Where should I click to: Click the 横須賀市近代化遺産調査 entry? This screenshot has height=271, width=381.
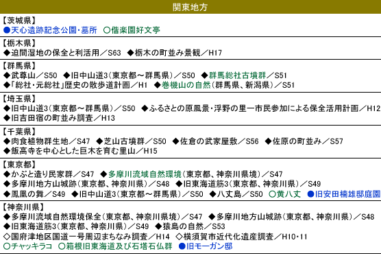241,237
